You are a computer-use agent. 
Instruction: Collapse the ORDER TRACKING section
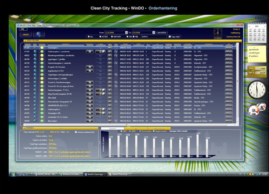(25, 41)
